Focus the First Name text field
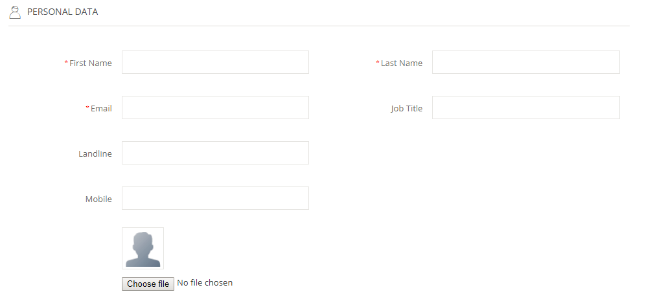The image size is (655, 305). click(x=215, y=62)
